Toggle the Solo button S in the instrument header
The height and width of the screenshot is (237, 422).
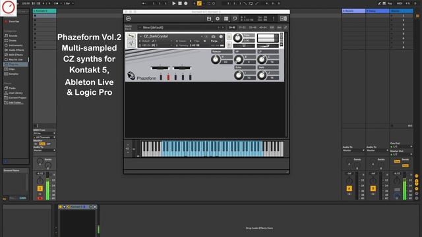click(x=229, y=37)
